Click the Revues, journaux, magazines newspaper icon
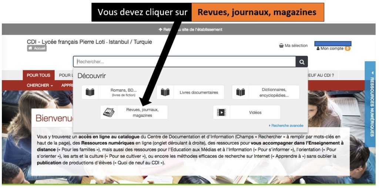The width and height of the screenshot is (379, 188). click(109, 113)
